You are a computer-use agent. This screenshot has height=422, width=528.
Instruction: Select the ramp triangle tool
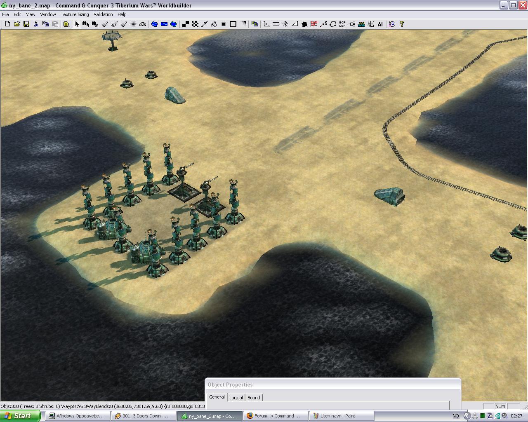pyautogui.click(x=295, y=24)
